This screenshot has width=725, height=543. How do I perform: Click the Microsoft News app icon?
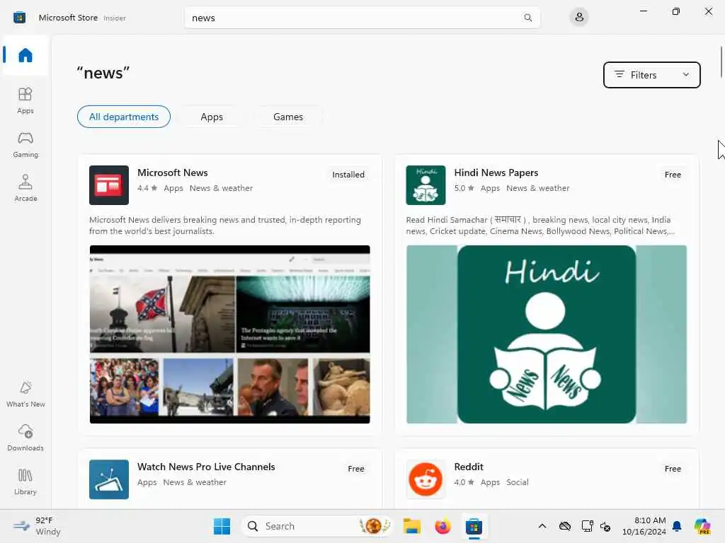click(109, 185)
